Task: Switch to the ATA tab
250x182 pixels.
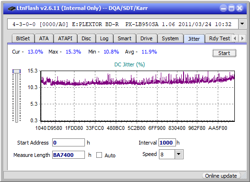Action: 44,38
